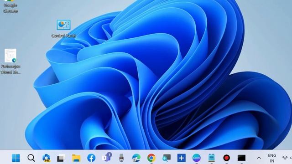Open Notepad from the taskbar

click(212, 158)
